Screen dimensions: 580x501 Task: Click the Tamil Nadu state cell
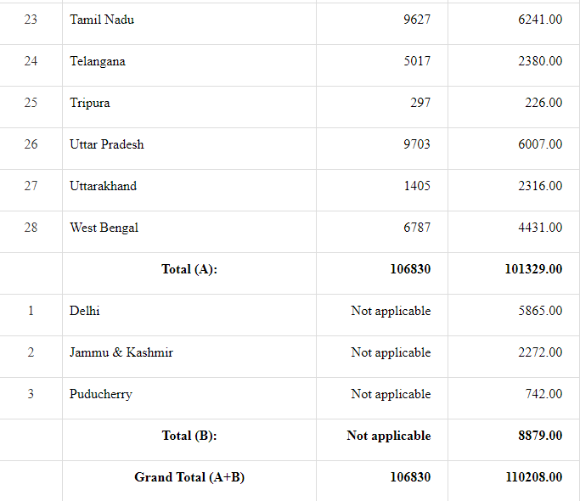click(102, 20)
